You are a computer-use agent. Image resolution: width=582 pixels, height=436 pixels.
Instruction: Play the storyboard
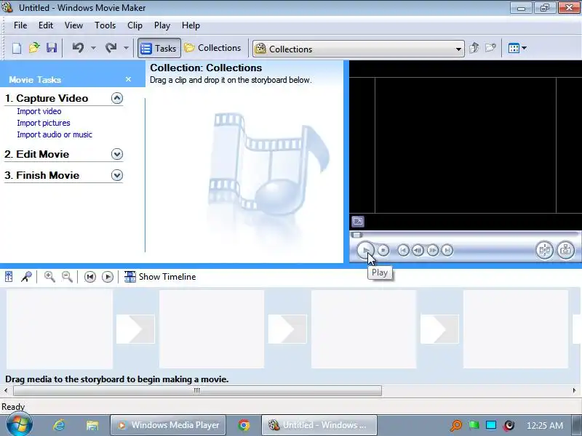[108, 277]
